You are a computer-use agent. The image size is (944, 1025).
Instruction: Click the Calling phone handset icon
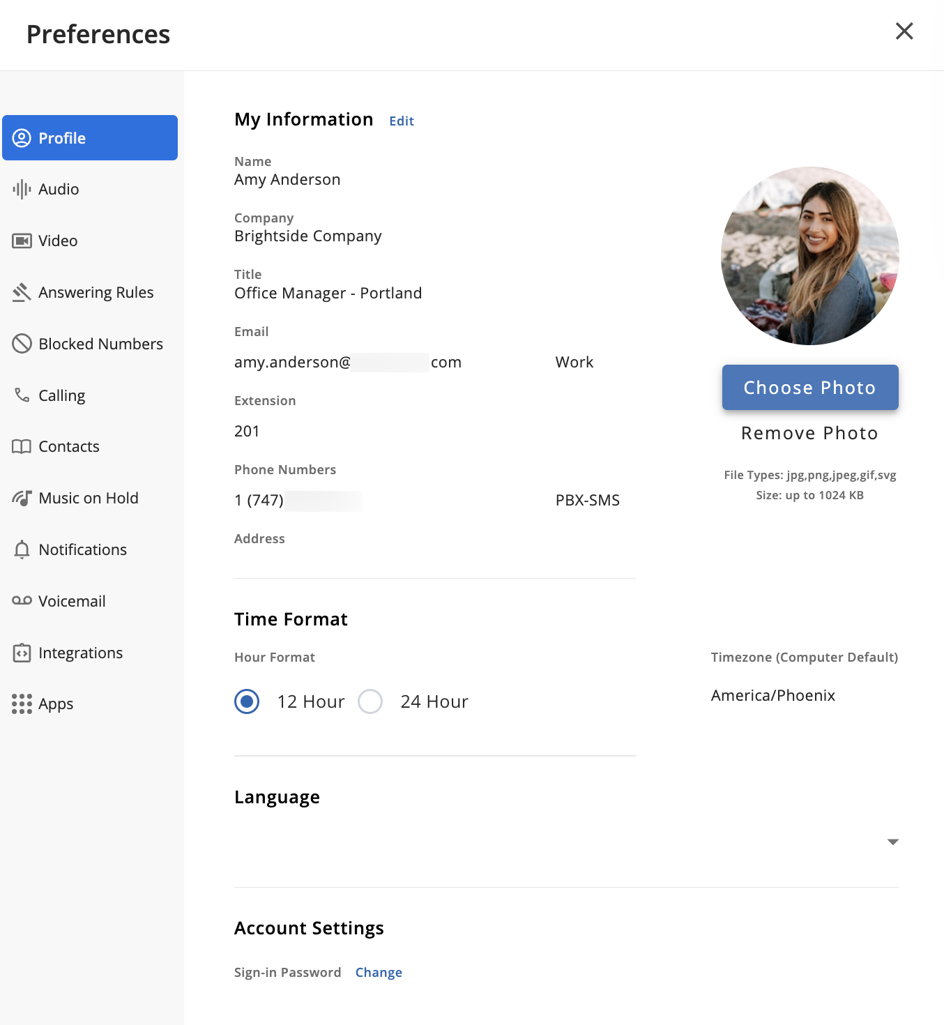click(22, 395)
